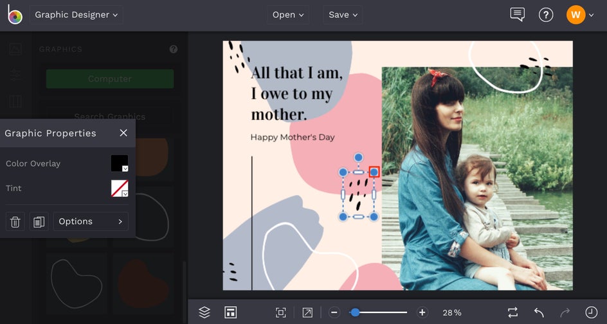
Task: Delete the selected graphic with trash icon
Action: point(15,221)
